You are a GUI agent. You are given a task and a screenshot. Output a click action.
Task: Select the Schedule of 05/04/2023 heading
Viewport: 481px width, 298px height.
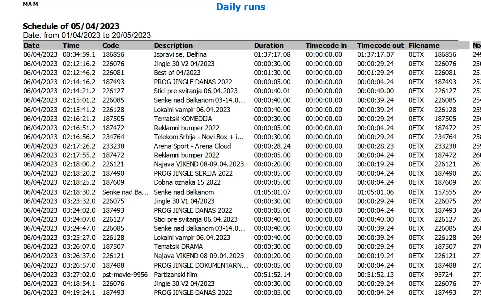[71, 26]
